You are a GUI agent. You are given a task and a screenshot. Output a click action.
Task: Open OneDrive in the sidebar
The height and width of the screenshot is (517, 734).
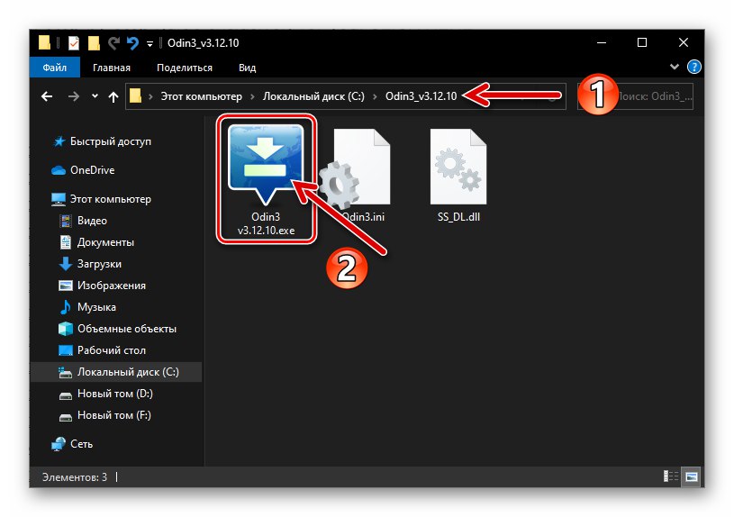click(x=92, y=170)
